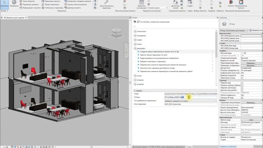Expand the scetches script group

pyautogui.click(x=135, y=84)
